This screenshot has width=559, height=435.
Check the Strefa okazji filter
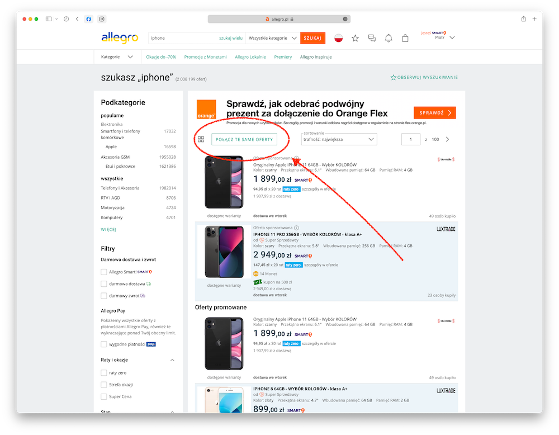(104, 385)
